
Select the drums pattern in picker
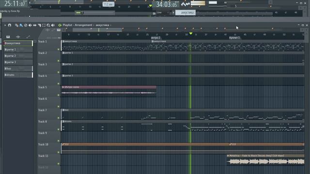click(18, 75)
